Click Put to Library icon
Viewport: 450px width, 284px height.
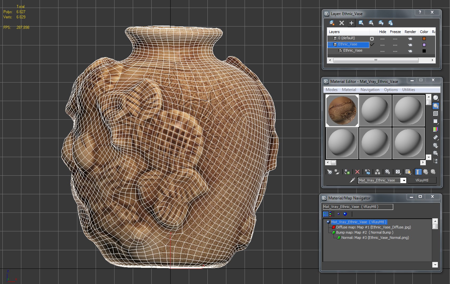(x=388, y=172)
